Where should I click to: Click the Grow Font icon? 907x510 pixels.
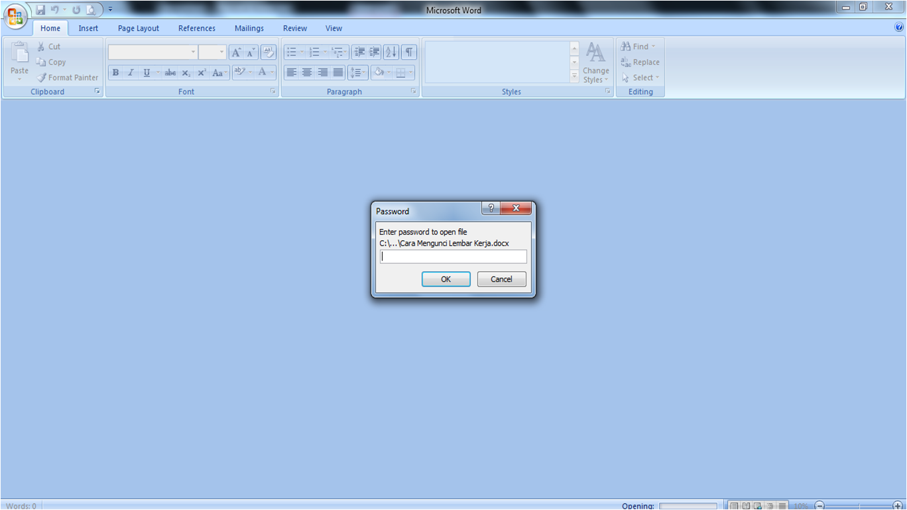click(x=236, y=52)
